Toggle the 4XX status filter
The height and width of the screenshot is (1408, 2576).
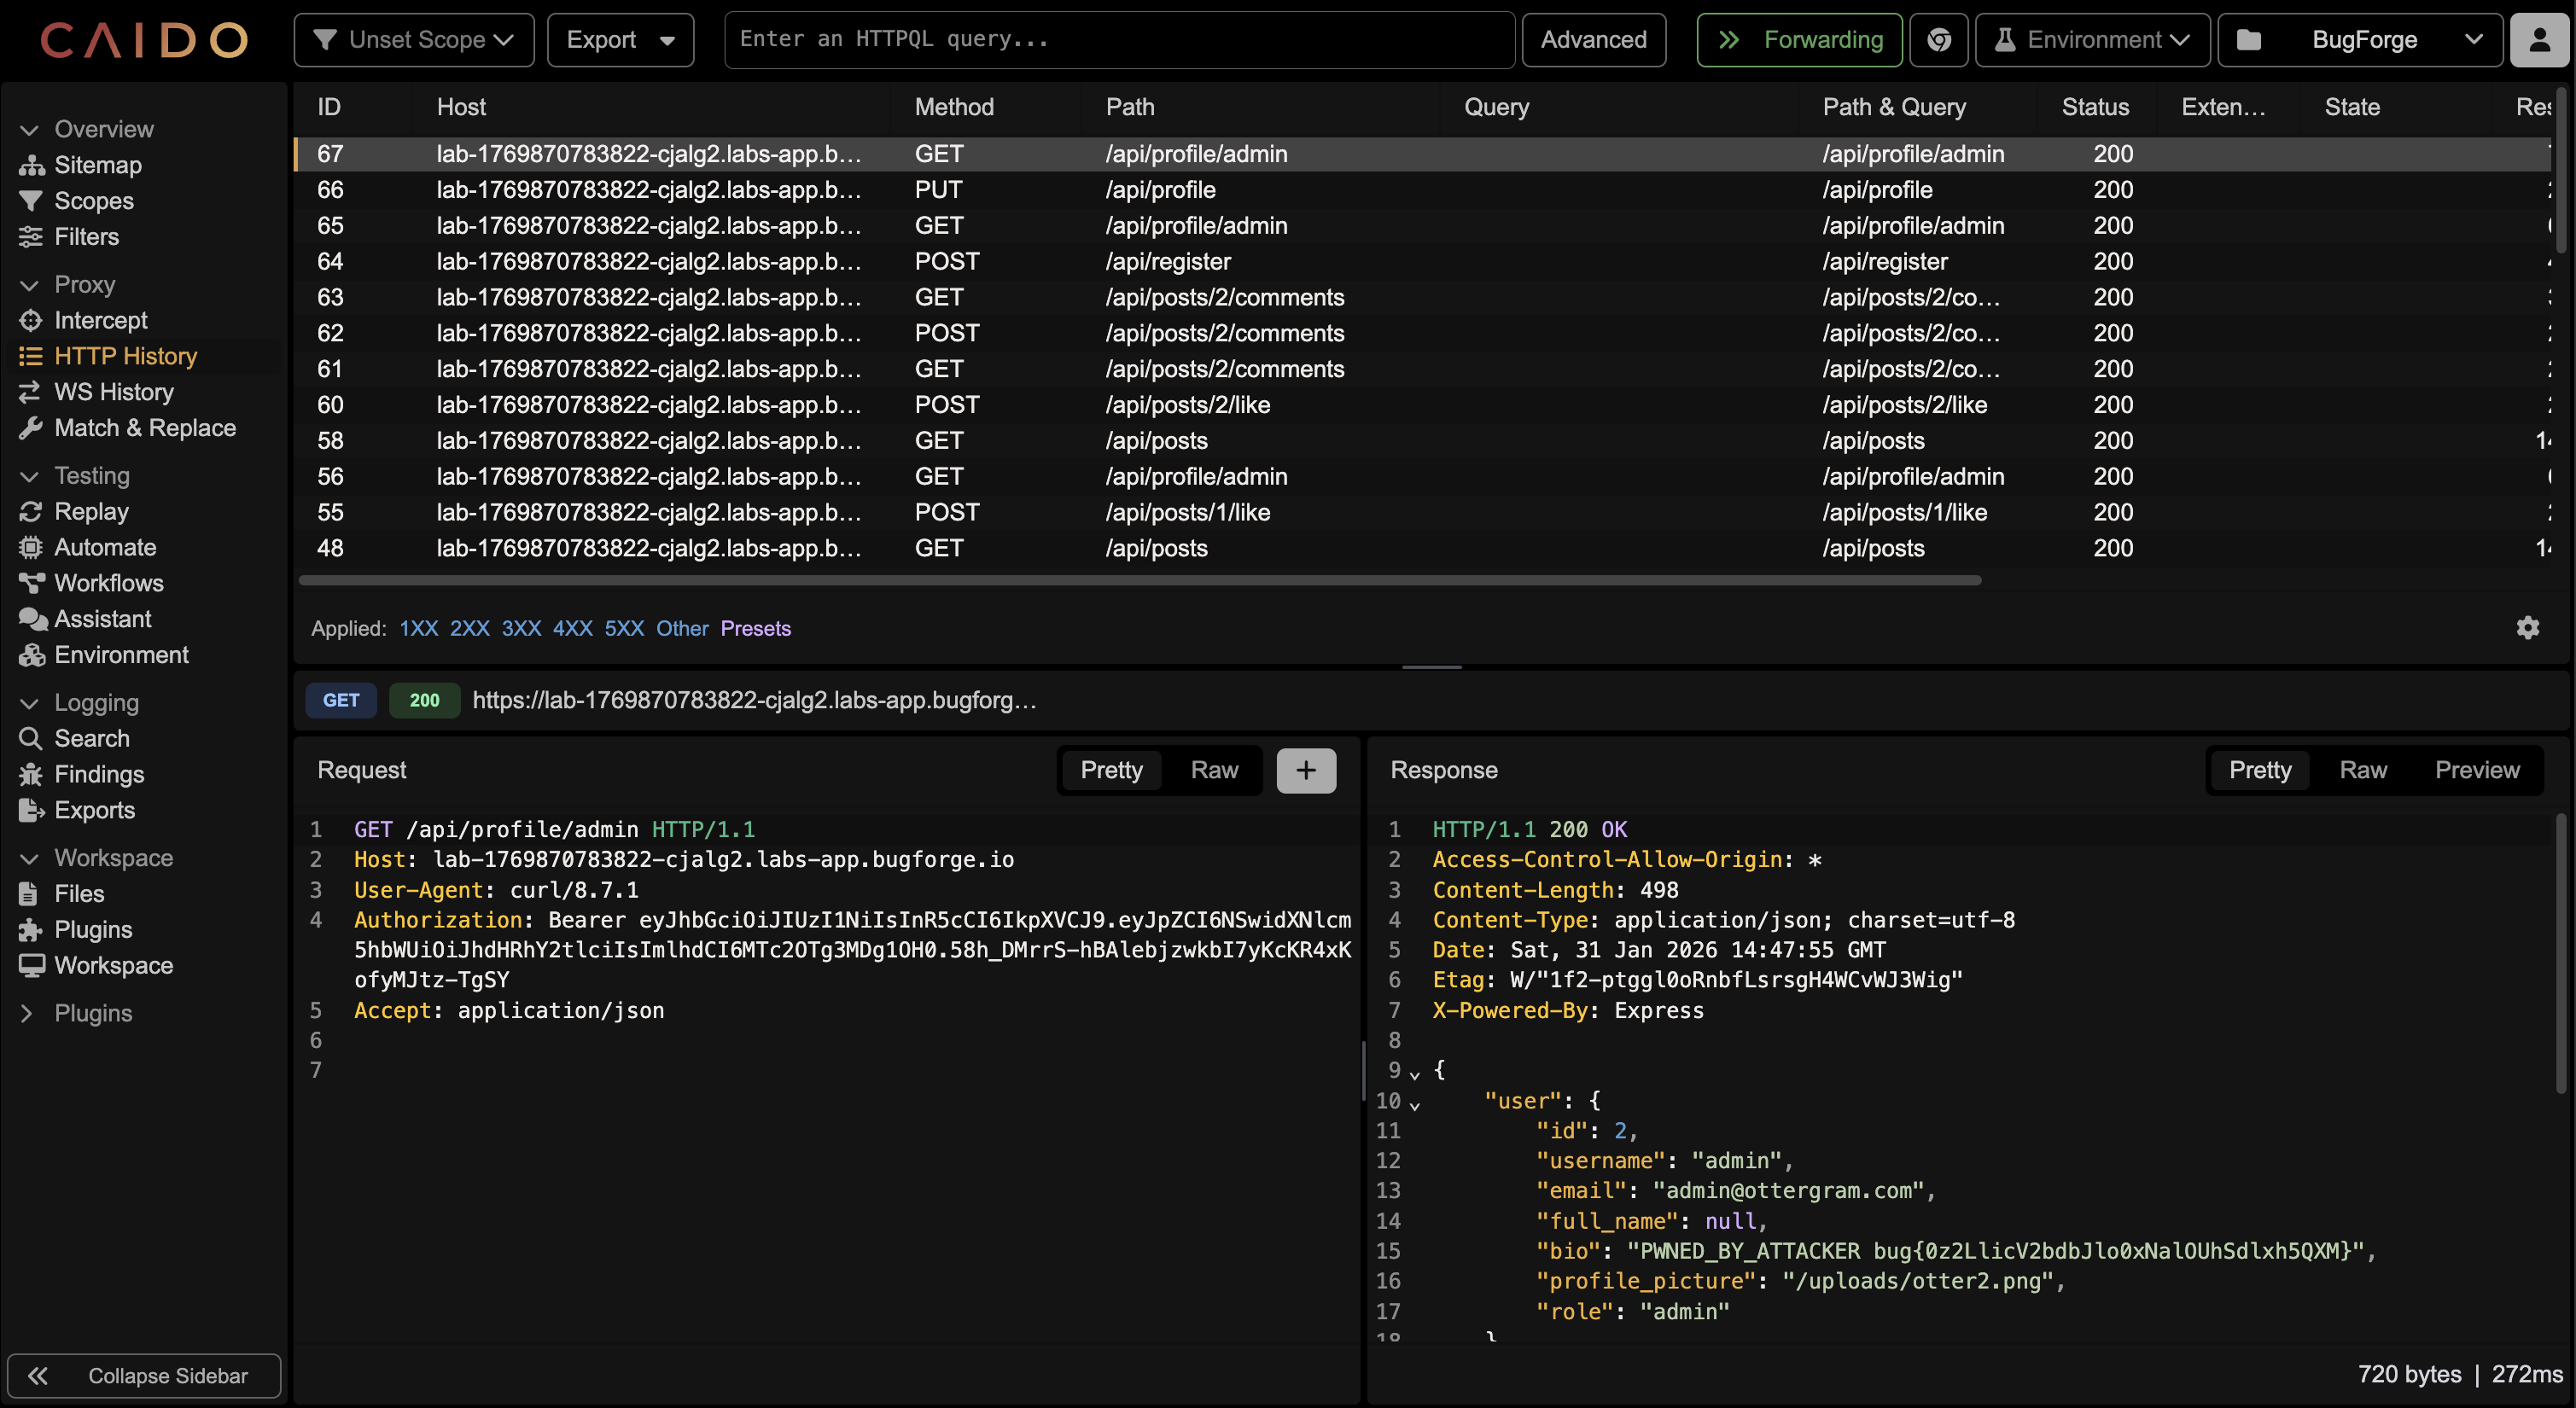[x=572, y=628]
